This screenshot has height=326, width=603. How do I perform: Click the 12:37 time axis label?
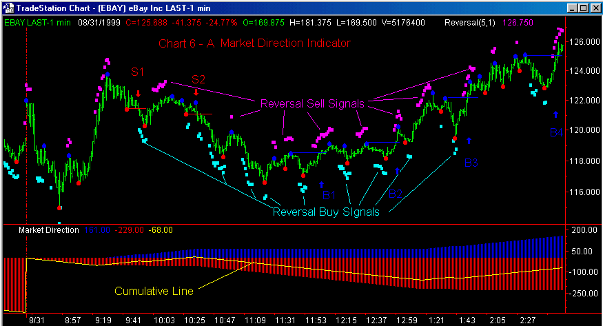coord(376,320)
